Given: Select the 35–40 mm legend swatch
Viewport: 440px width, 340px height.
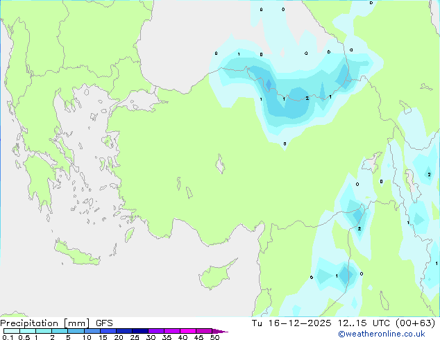Looking at the screenshot, I should tap(172, 331).
